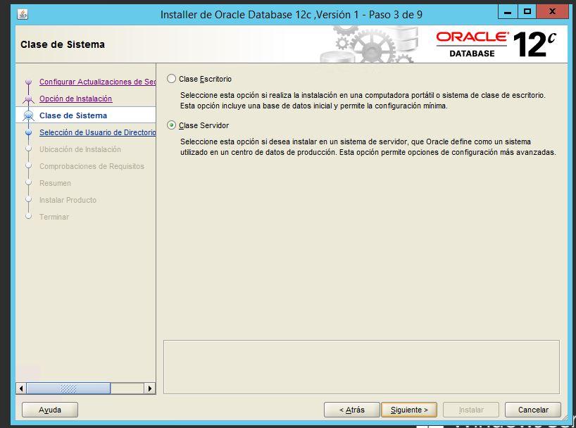
Task: Click the sidebar scrollbar right arrow
Action: tap(149, 389)
